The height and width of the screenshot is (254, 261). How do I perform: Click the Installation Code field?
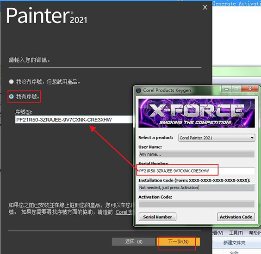197,187
